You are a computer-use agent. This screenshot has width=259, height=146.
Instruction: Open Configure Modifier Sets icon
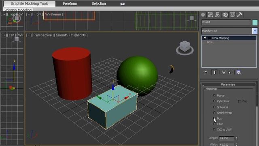pos(238,72)
